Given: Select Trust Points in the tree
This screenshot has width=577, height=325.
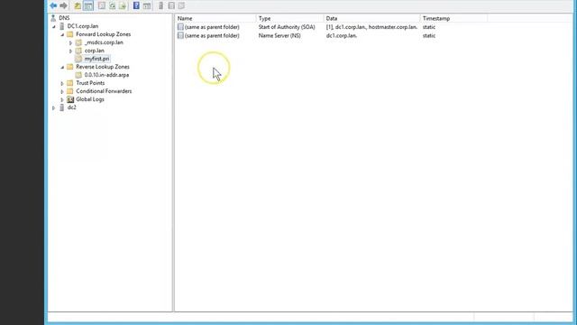Looking at the screenshot, I should (90, 83).
